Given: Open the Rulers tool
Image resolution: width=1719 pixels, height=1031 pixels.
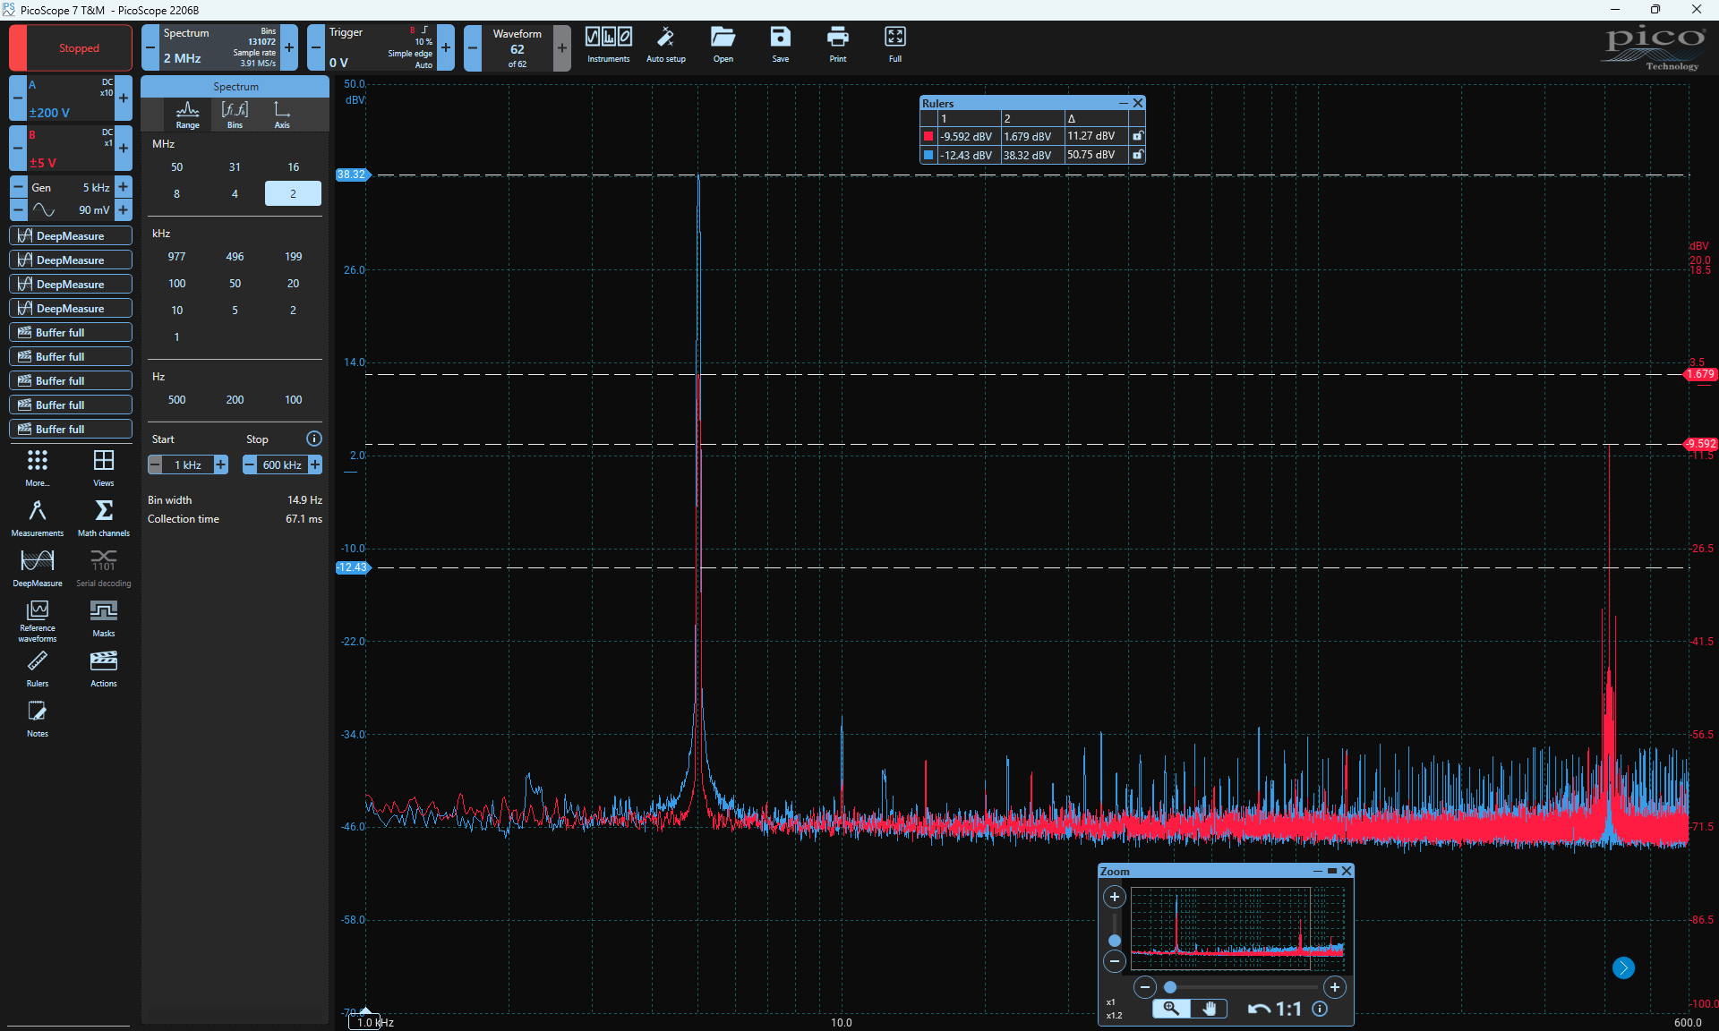Looking at the screenshot, I should (x=37, y=669).
